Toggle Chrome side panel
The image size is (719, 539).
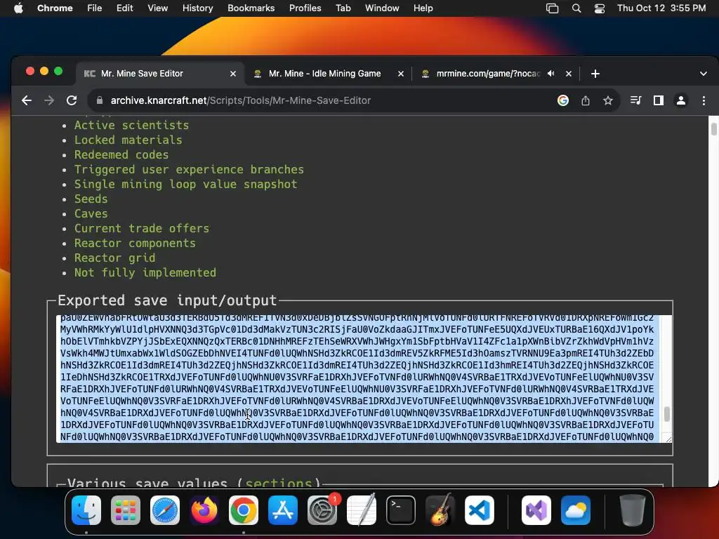659,100
